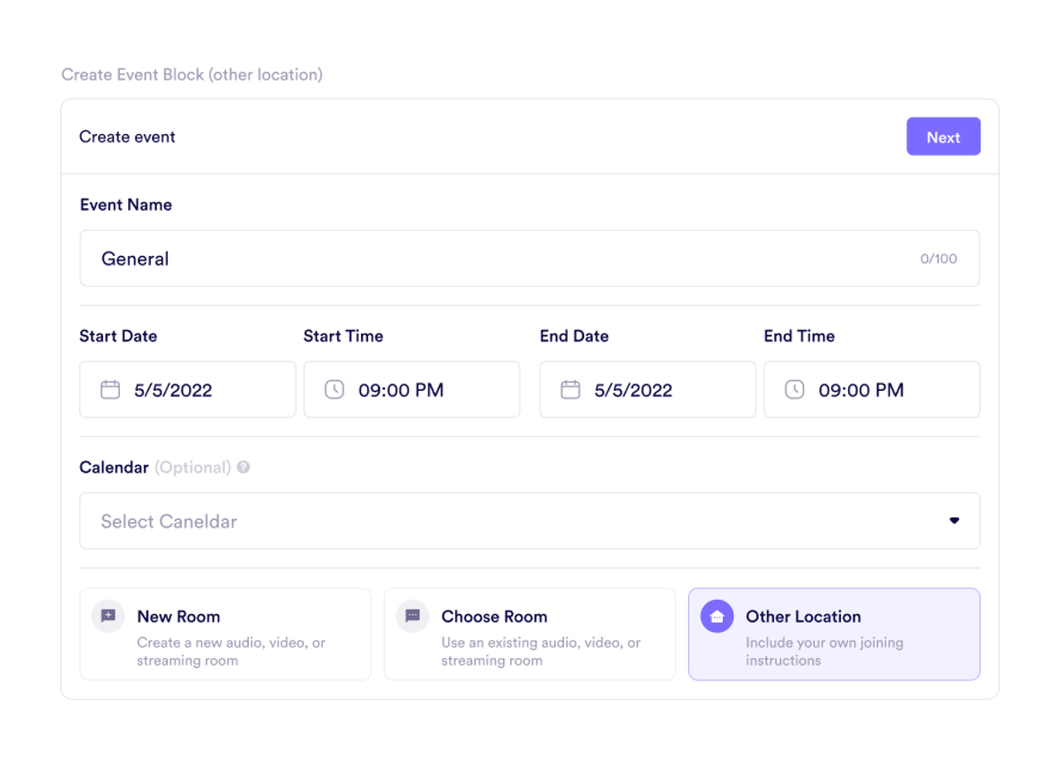Click the Event Name field containing General
Image resolution: width=1059 pixels, height=759 pixels.
pos(494,259)
